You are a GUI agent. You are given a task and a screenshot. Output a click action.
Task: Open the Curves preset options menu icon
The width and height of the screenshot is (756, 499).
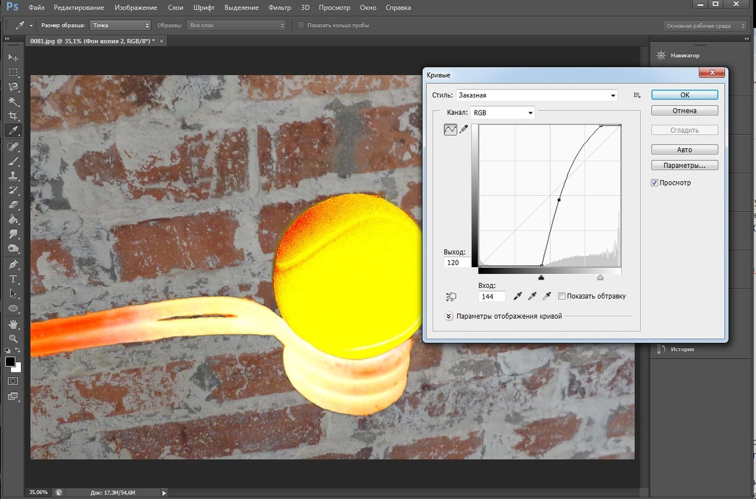pyautogui.click(x=637, y=95)
